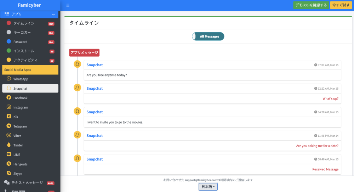This screenshot has width=354, height=192.
Task: Click the Telegram icon in sidebar
Action: coord(9,126)
